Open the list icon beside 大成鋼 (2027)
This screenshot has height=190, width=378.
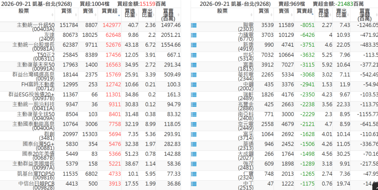pos(194,154)
